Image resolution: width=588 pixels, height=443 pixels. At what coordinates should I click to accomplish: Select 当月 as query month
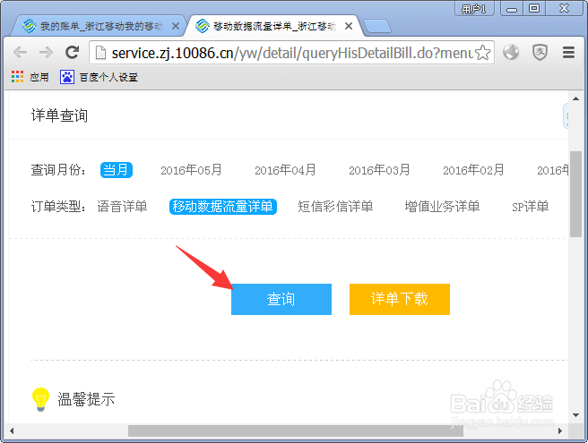(x=117, y=170)
